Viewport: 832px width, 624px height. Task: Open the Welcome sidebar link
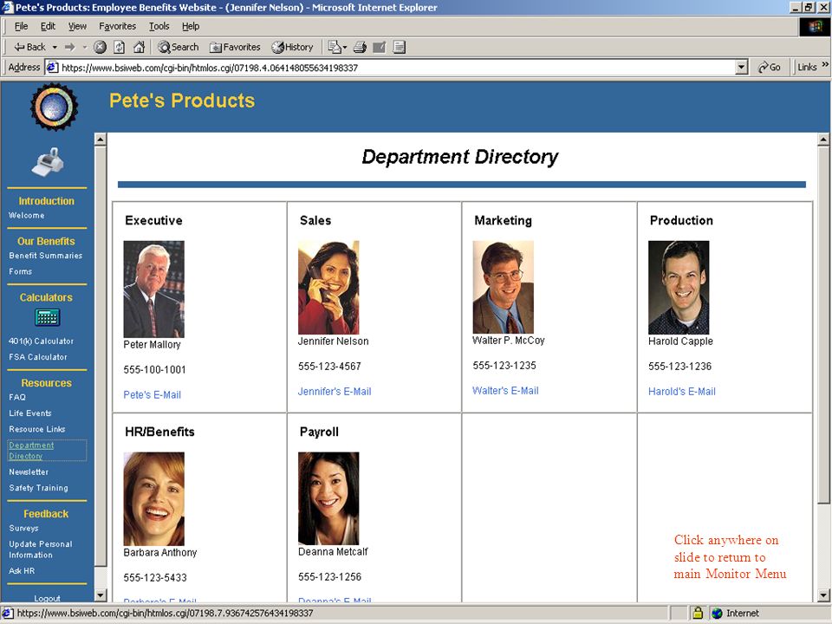click(x=27, y=216)
